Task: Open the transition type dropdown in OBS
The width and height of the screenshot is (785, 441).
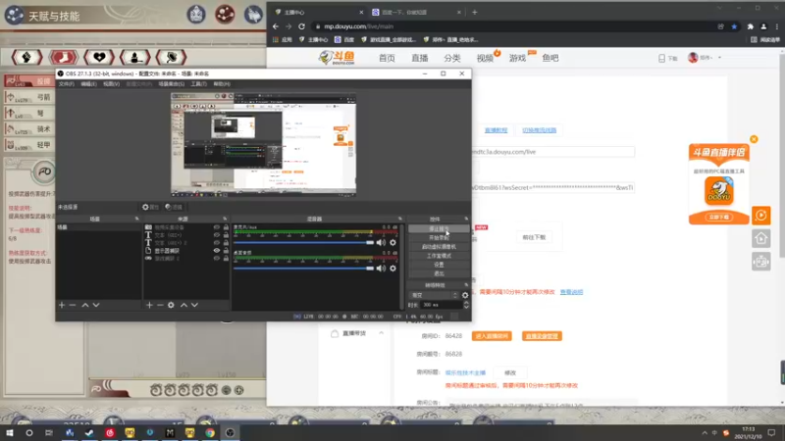Action: 434,295
